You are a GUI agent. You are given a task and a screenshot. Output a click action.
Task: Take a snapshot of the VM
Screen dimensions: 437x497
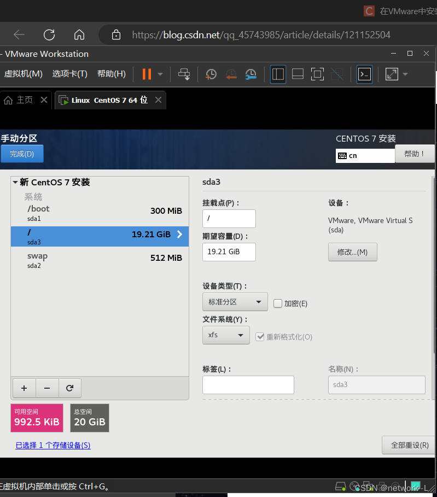click(211, 74)
